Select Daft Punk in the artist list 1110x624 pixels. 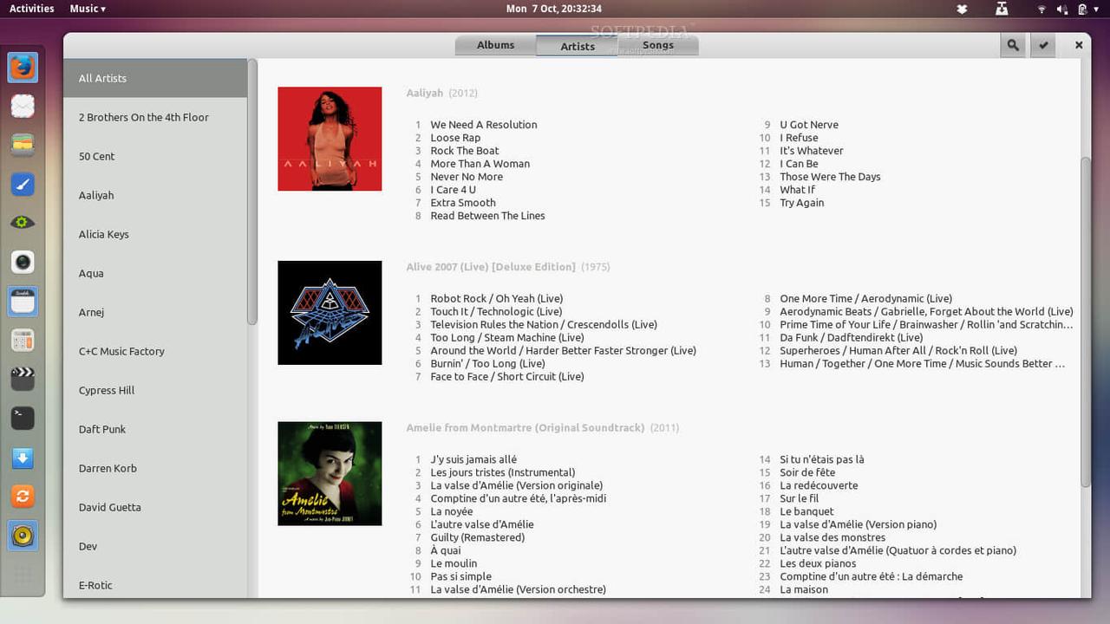tap(102, 429)
